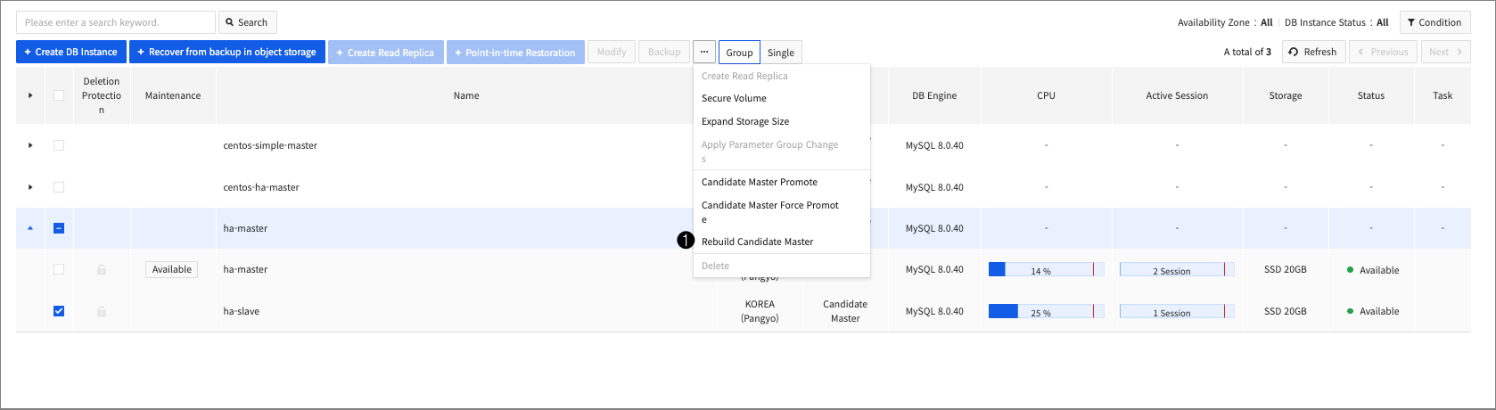Select Candidate Master Force Promote
The height and width of the screenshot is (410, 1496).
(770, 212)
